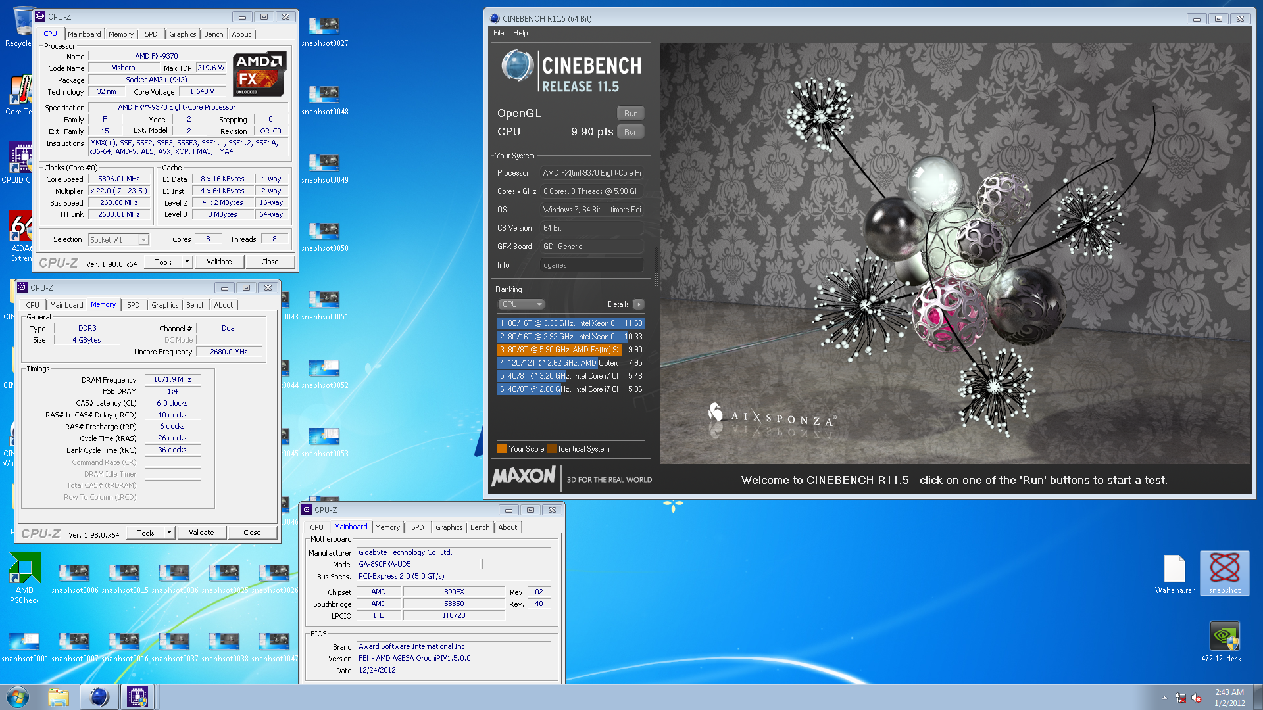Click Validate in Memory CPU-Z window
1263x710 pixels.
pos(201,532)
